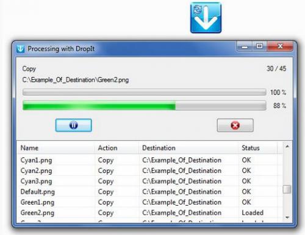This screenshot has height=235, width=305.
Task: Click the current path C:\Example_Of_Destination\Green2.png
Action: 76,80
